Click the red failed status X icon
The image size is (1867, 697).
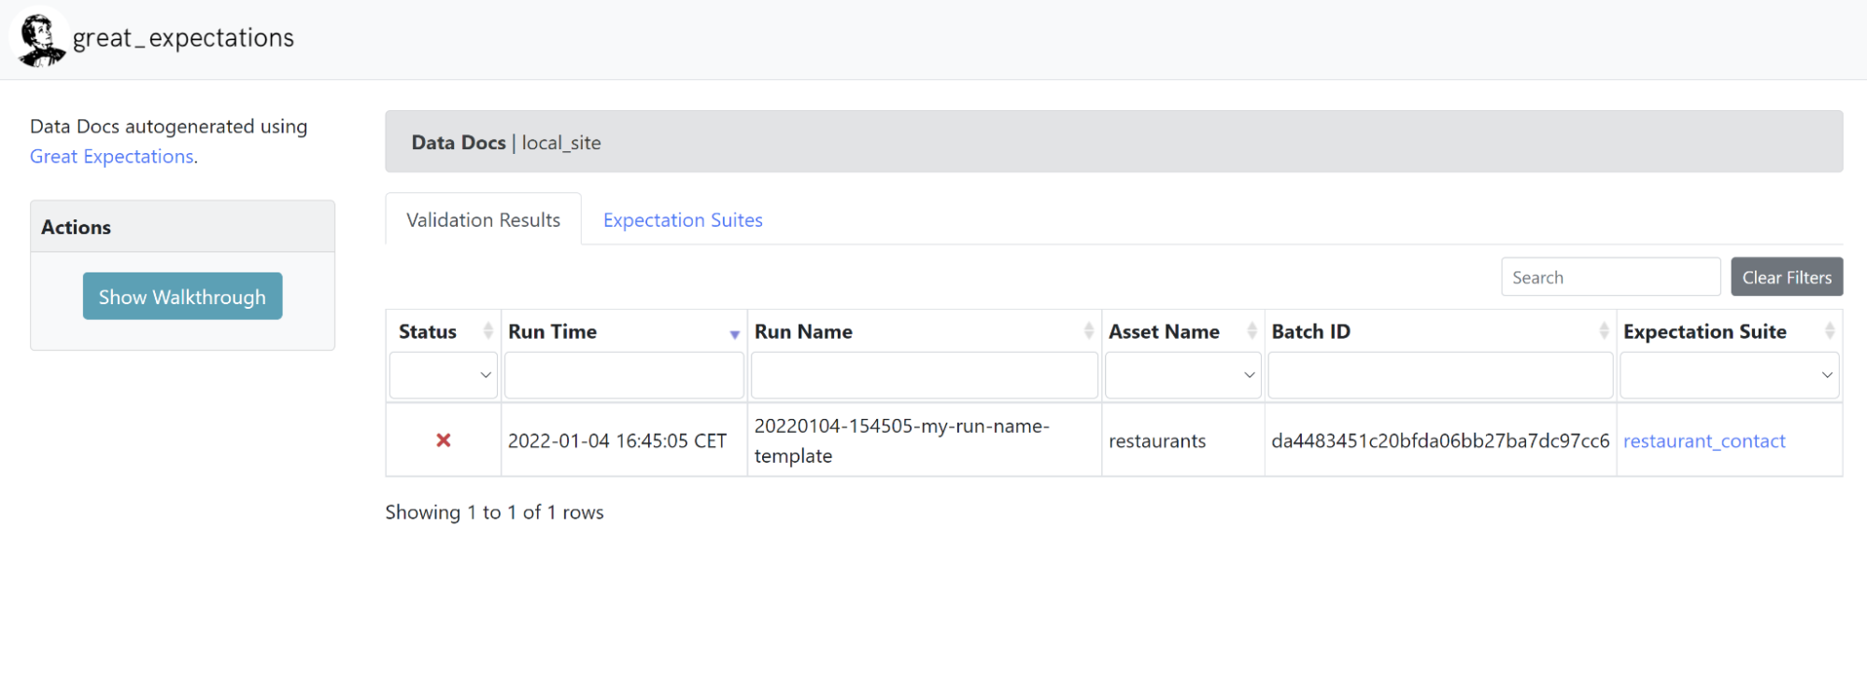coord(444,440)
